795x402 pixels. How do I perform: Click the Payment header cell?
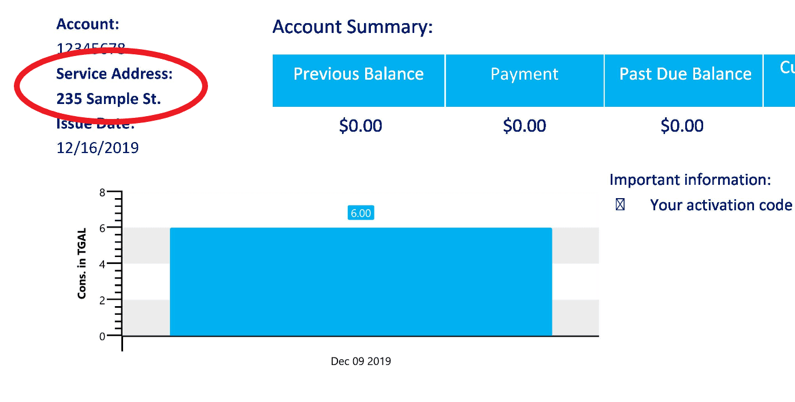point(524,80)
